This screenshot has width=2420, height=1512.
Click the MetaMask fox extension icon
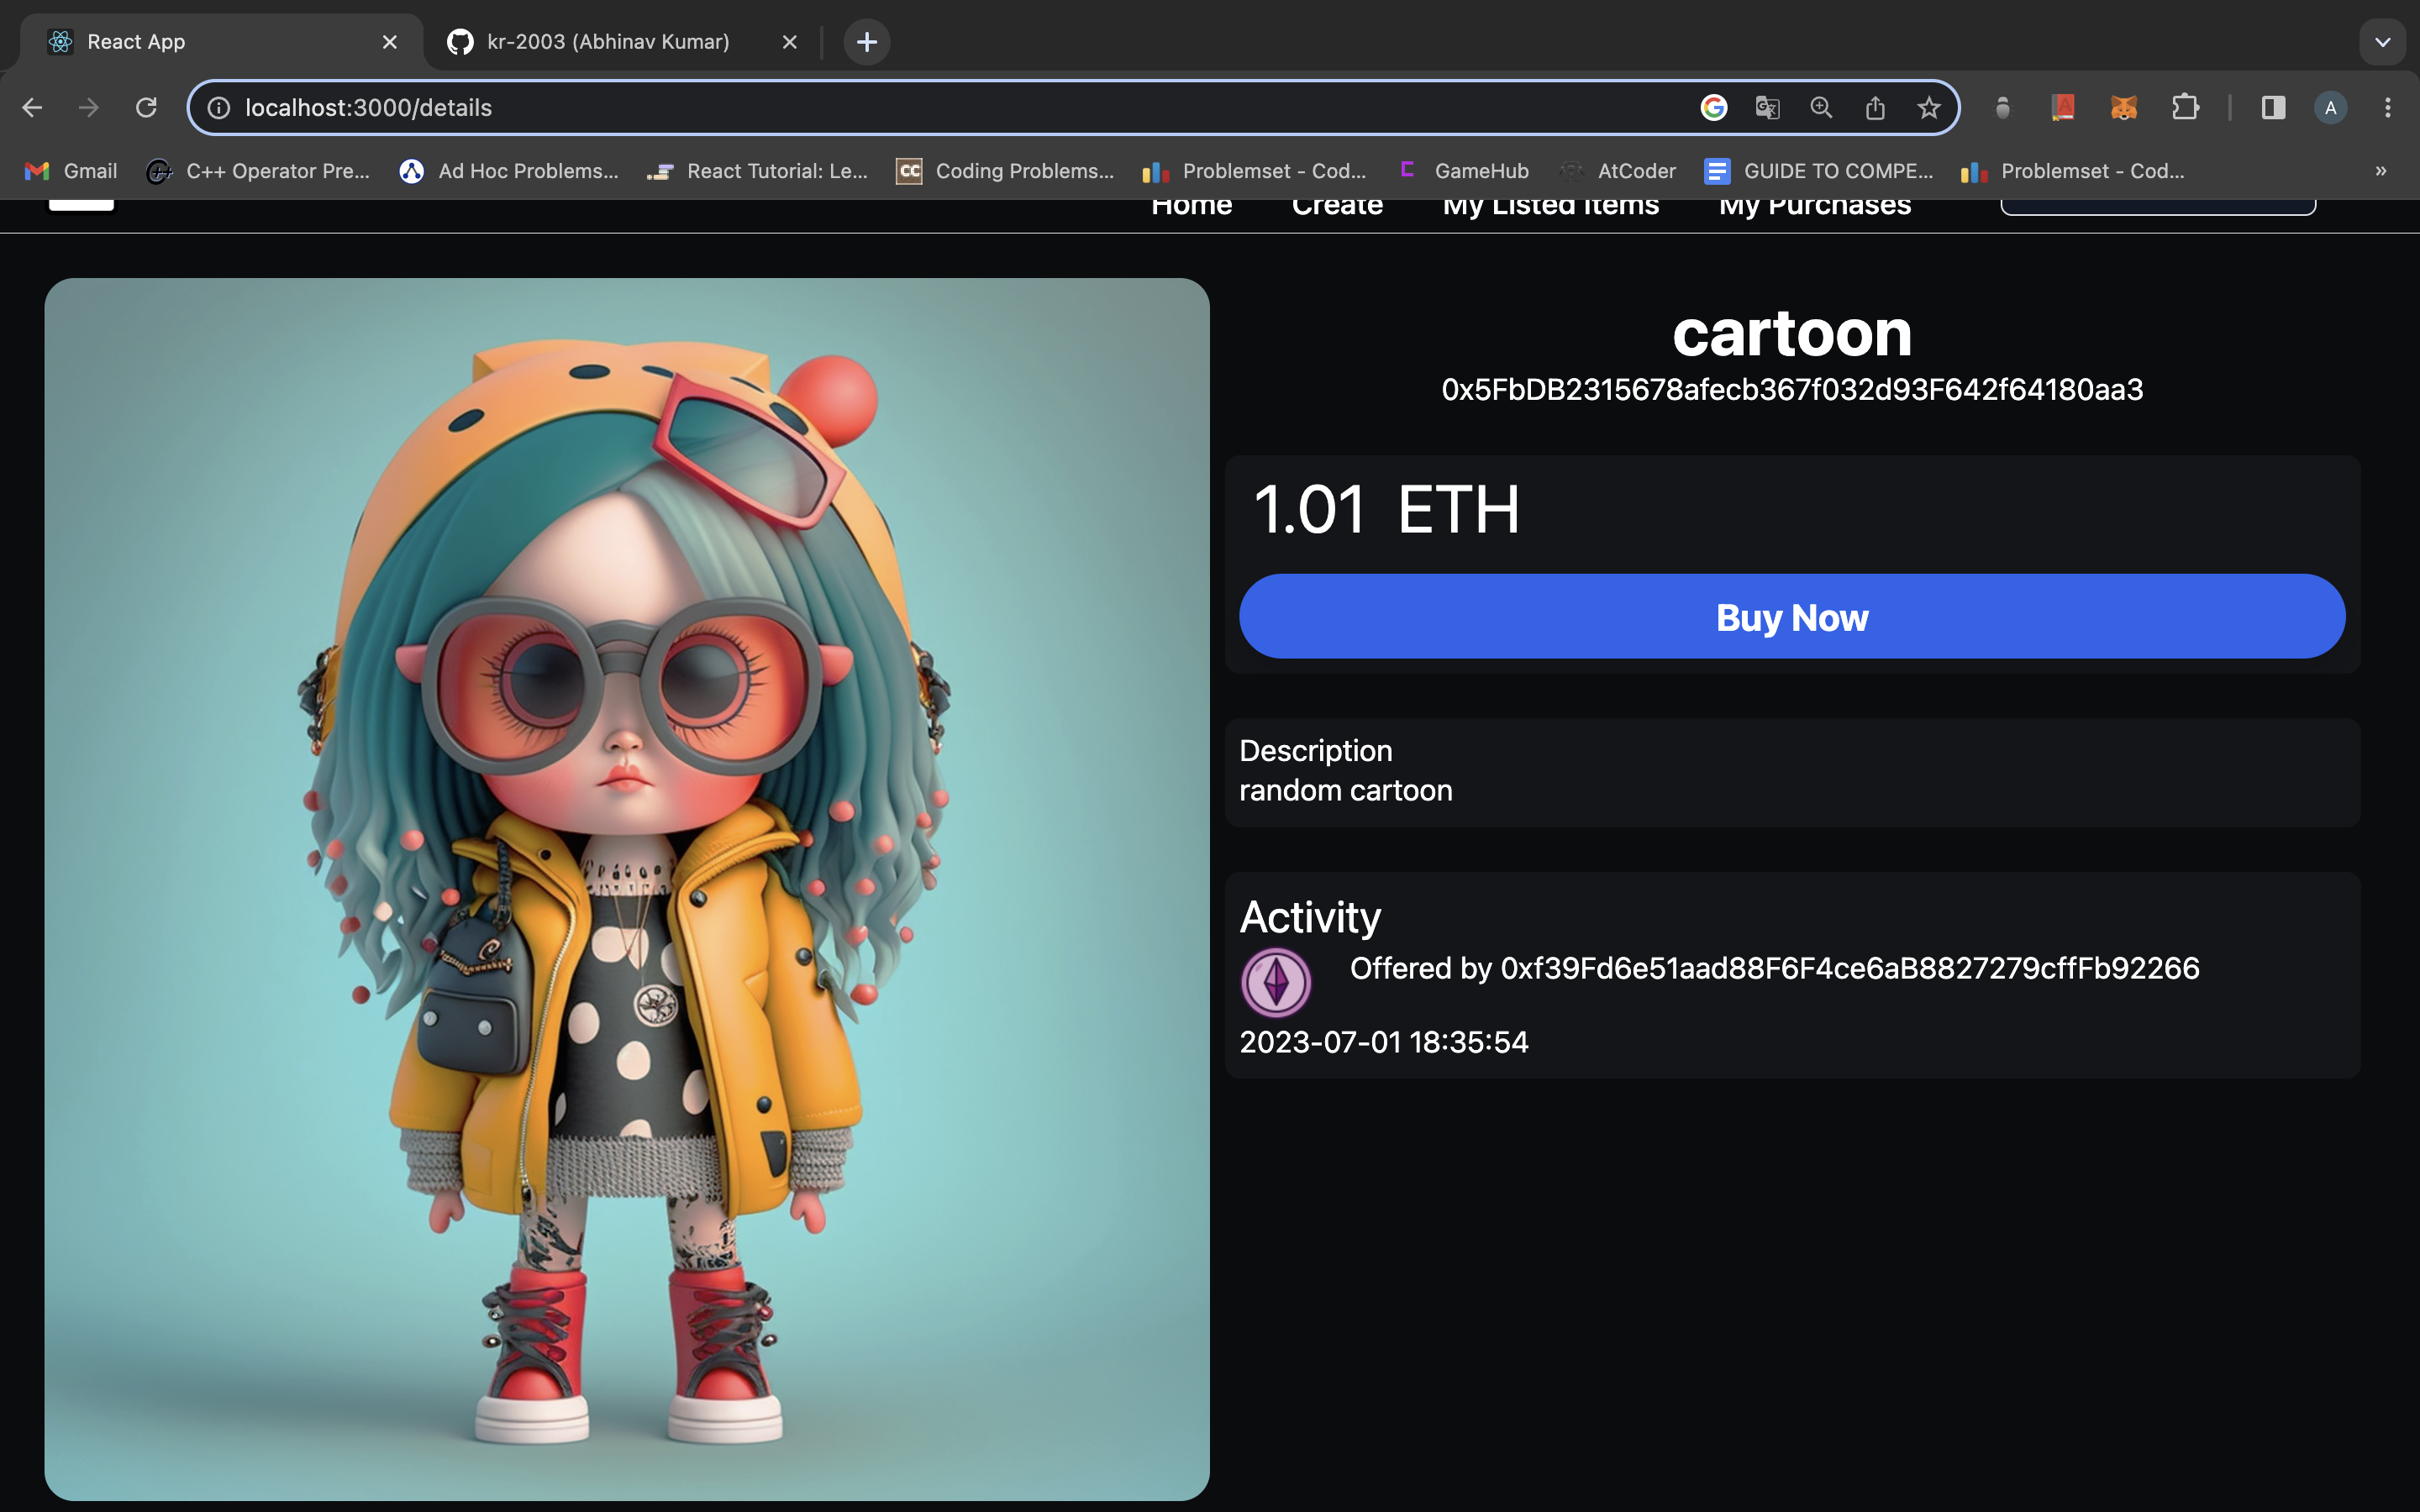2123,107
